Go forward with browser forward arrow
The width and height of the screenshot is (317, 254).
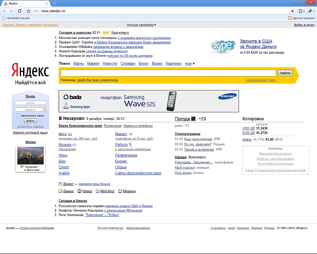tap(11, 11)
